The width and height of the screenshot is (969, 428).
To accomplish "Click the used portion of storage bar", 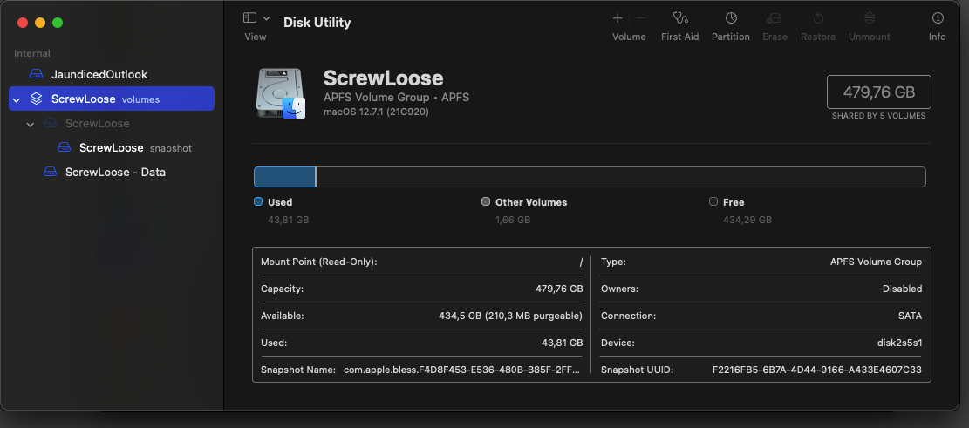I will 285,177.
